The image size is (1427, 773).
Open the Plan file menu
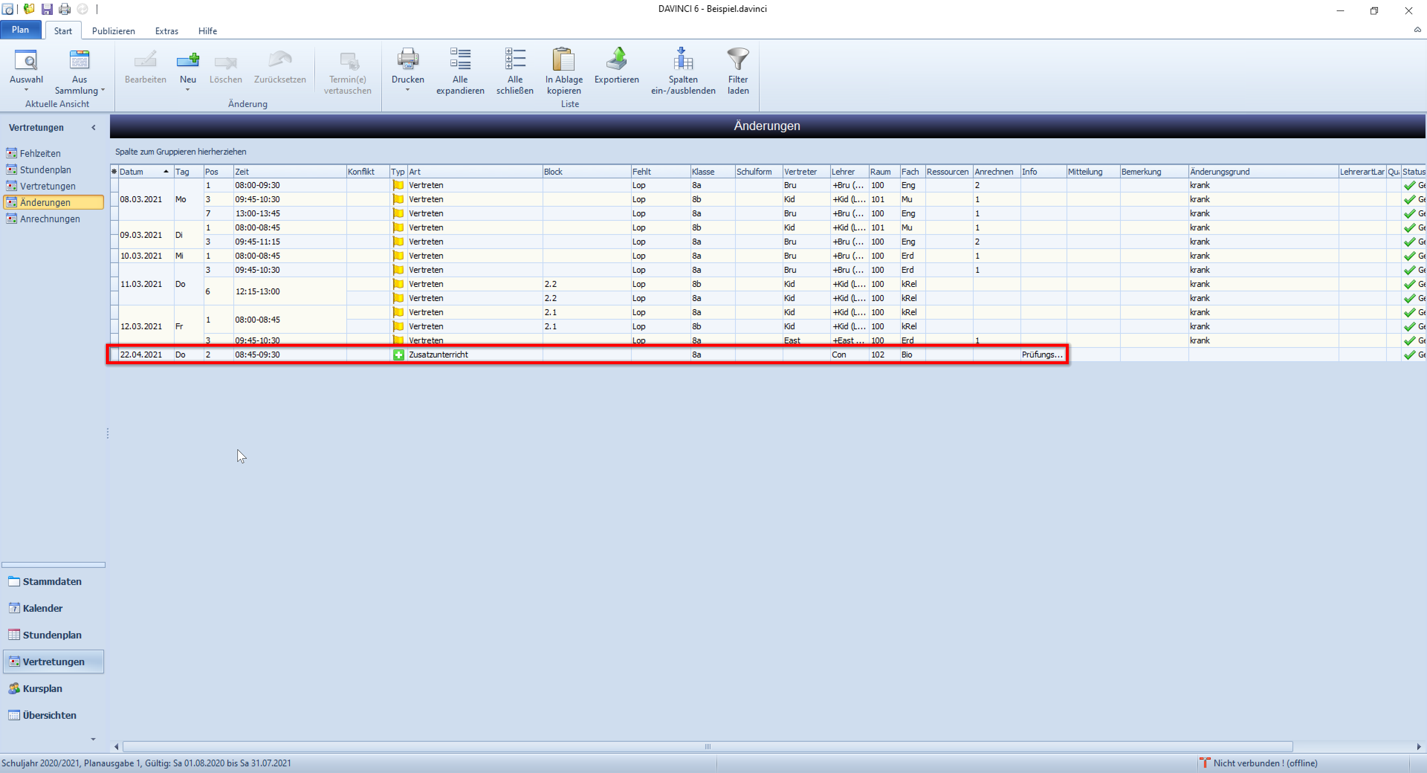(x=20, y=30)
